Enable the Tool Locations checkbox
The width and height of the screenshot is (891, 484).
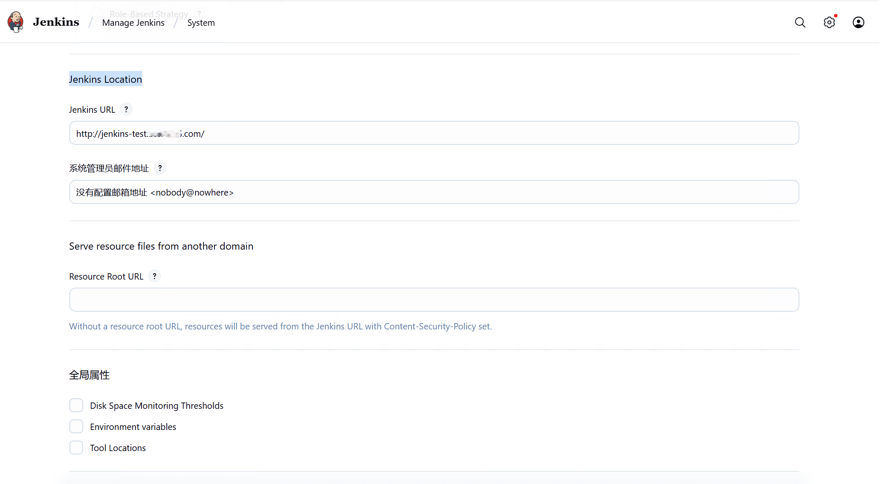tap(76, 448)
